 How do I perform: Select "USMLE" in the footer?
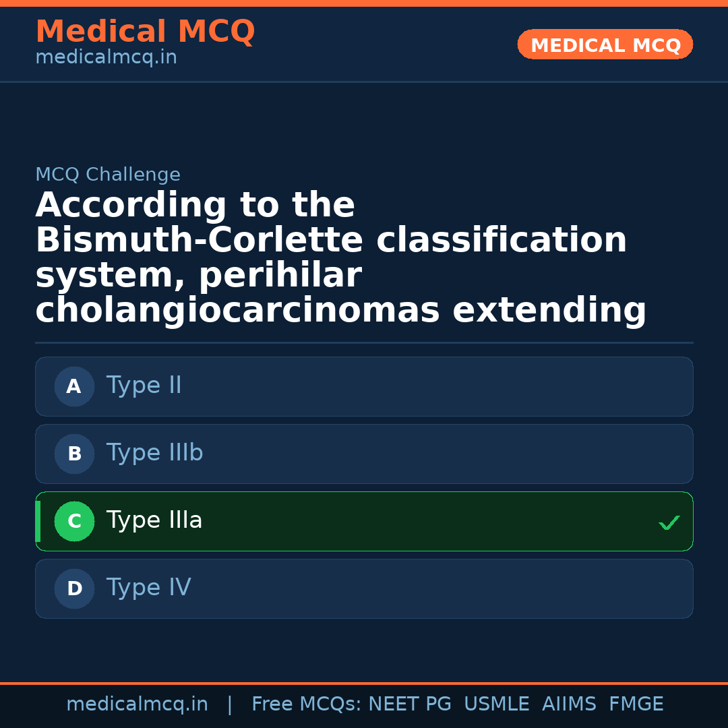(x=496, y=704)
